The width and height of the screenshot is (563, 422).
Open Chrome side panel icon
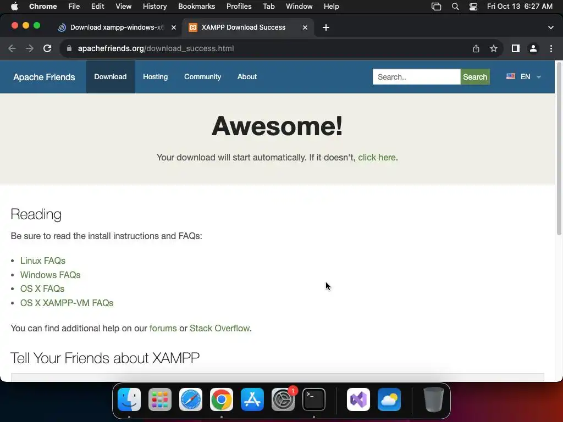[x=516, y=48]
